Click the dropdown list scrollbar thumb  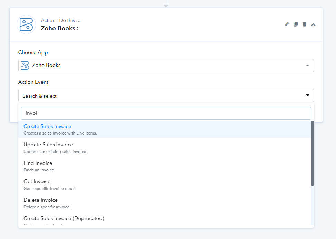[313, 153]
